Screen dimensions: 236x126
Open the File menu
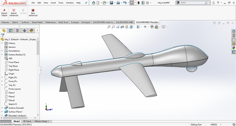click(33, 3)
